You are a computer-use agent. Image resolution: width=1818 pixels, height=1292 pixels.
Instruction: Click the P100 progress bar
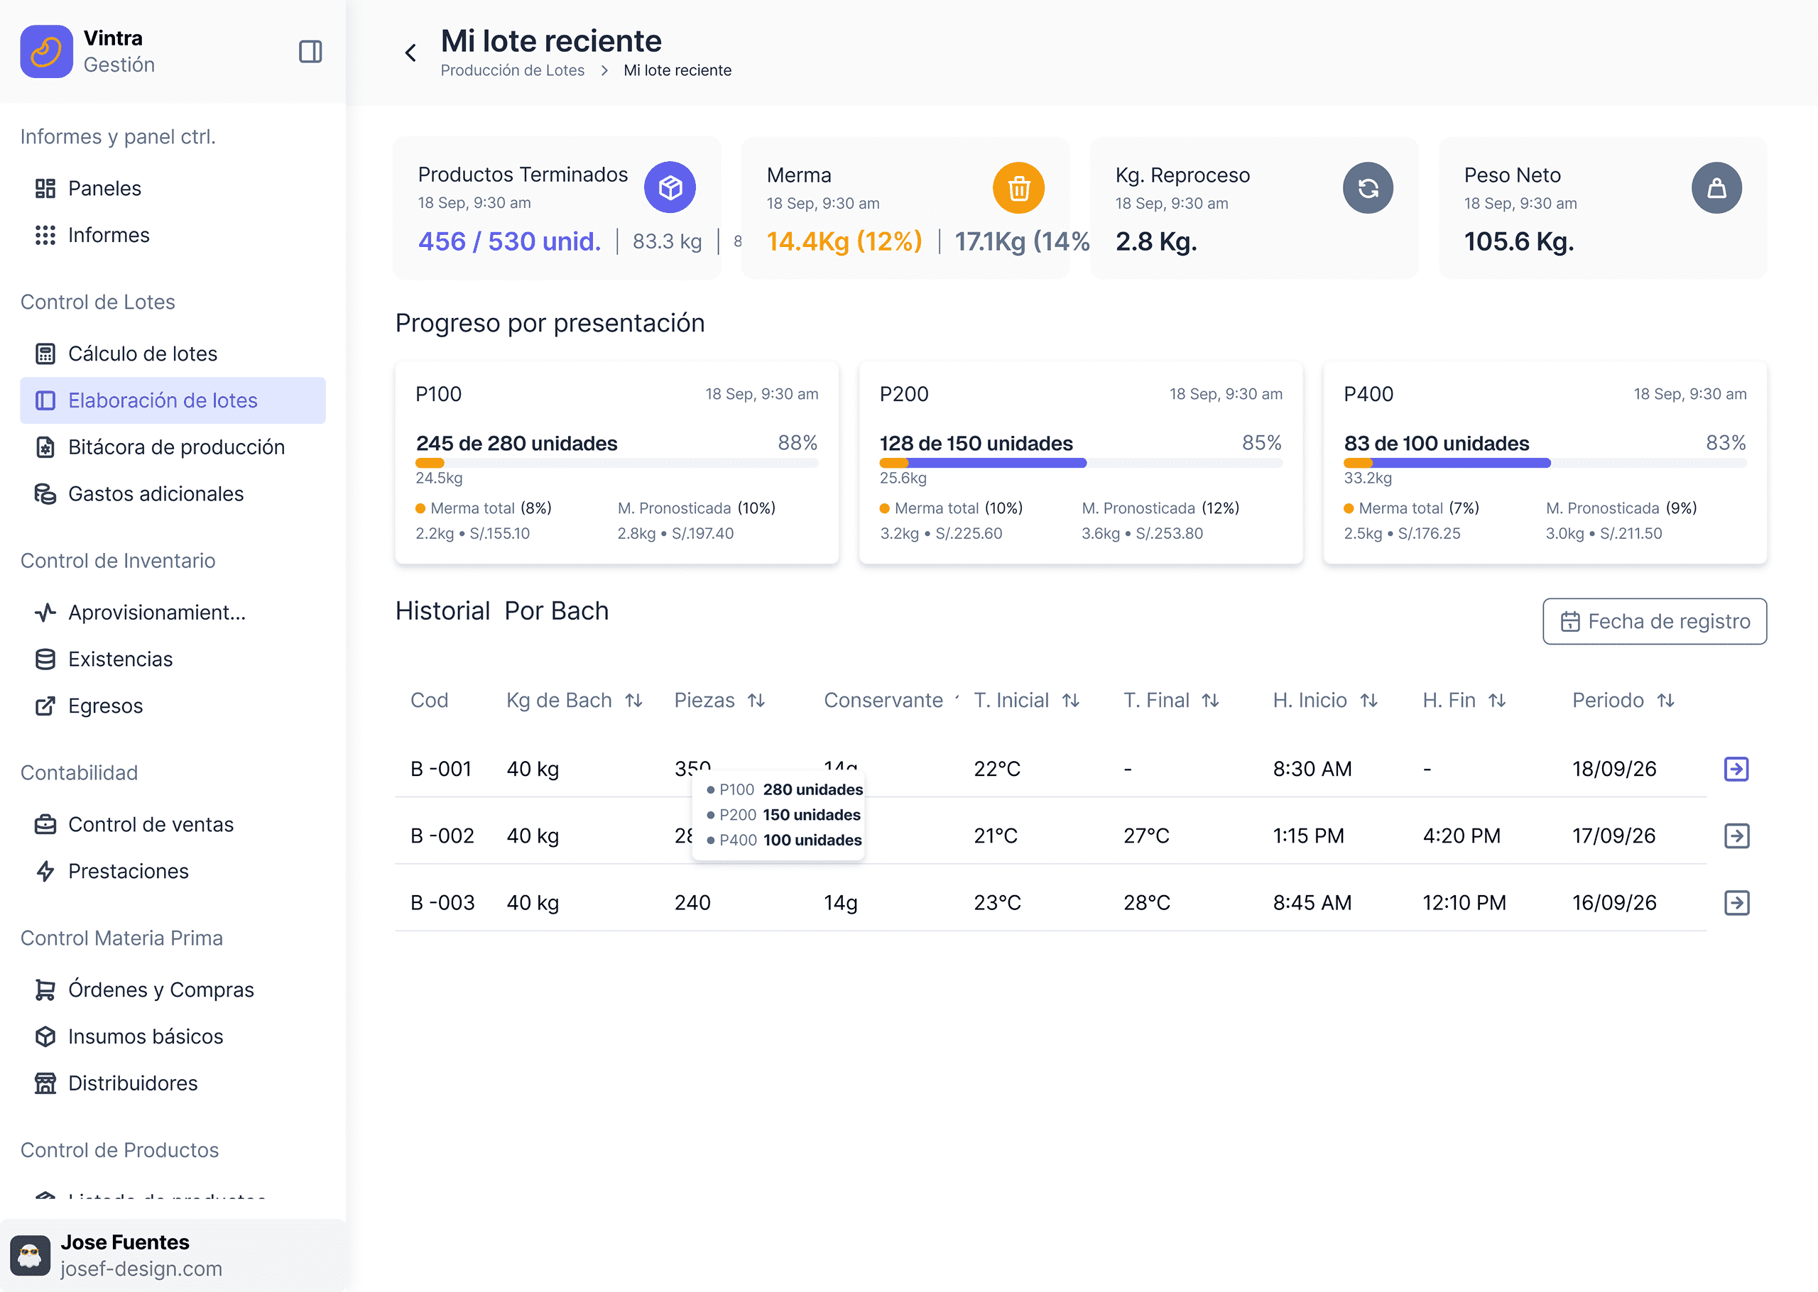(x=616, y=463)
